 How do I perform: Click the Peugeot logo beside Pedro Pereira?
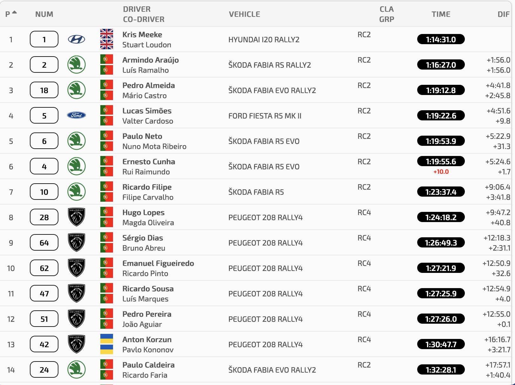(77, 319)
